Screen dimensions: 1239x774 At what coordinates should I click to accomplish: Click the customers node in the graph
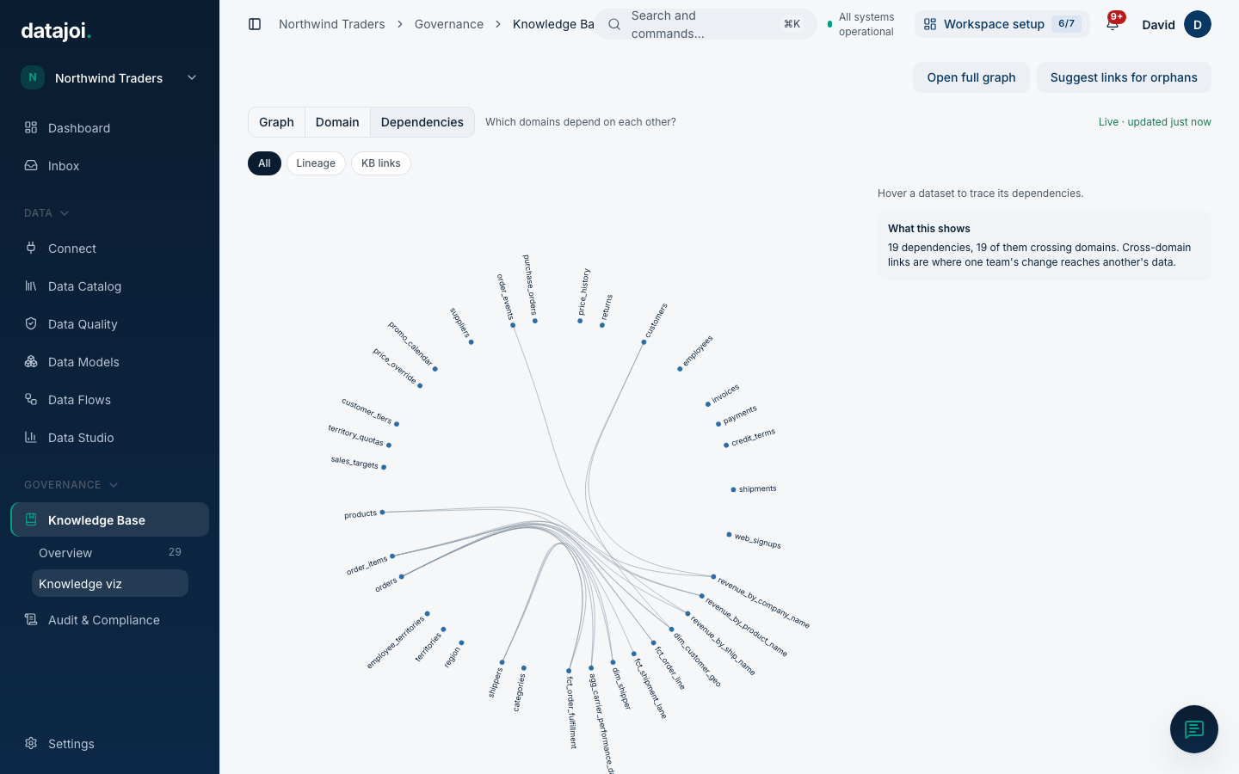tap(644, 342)
